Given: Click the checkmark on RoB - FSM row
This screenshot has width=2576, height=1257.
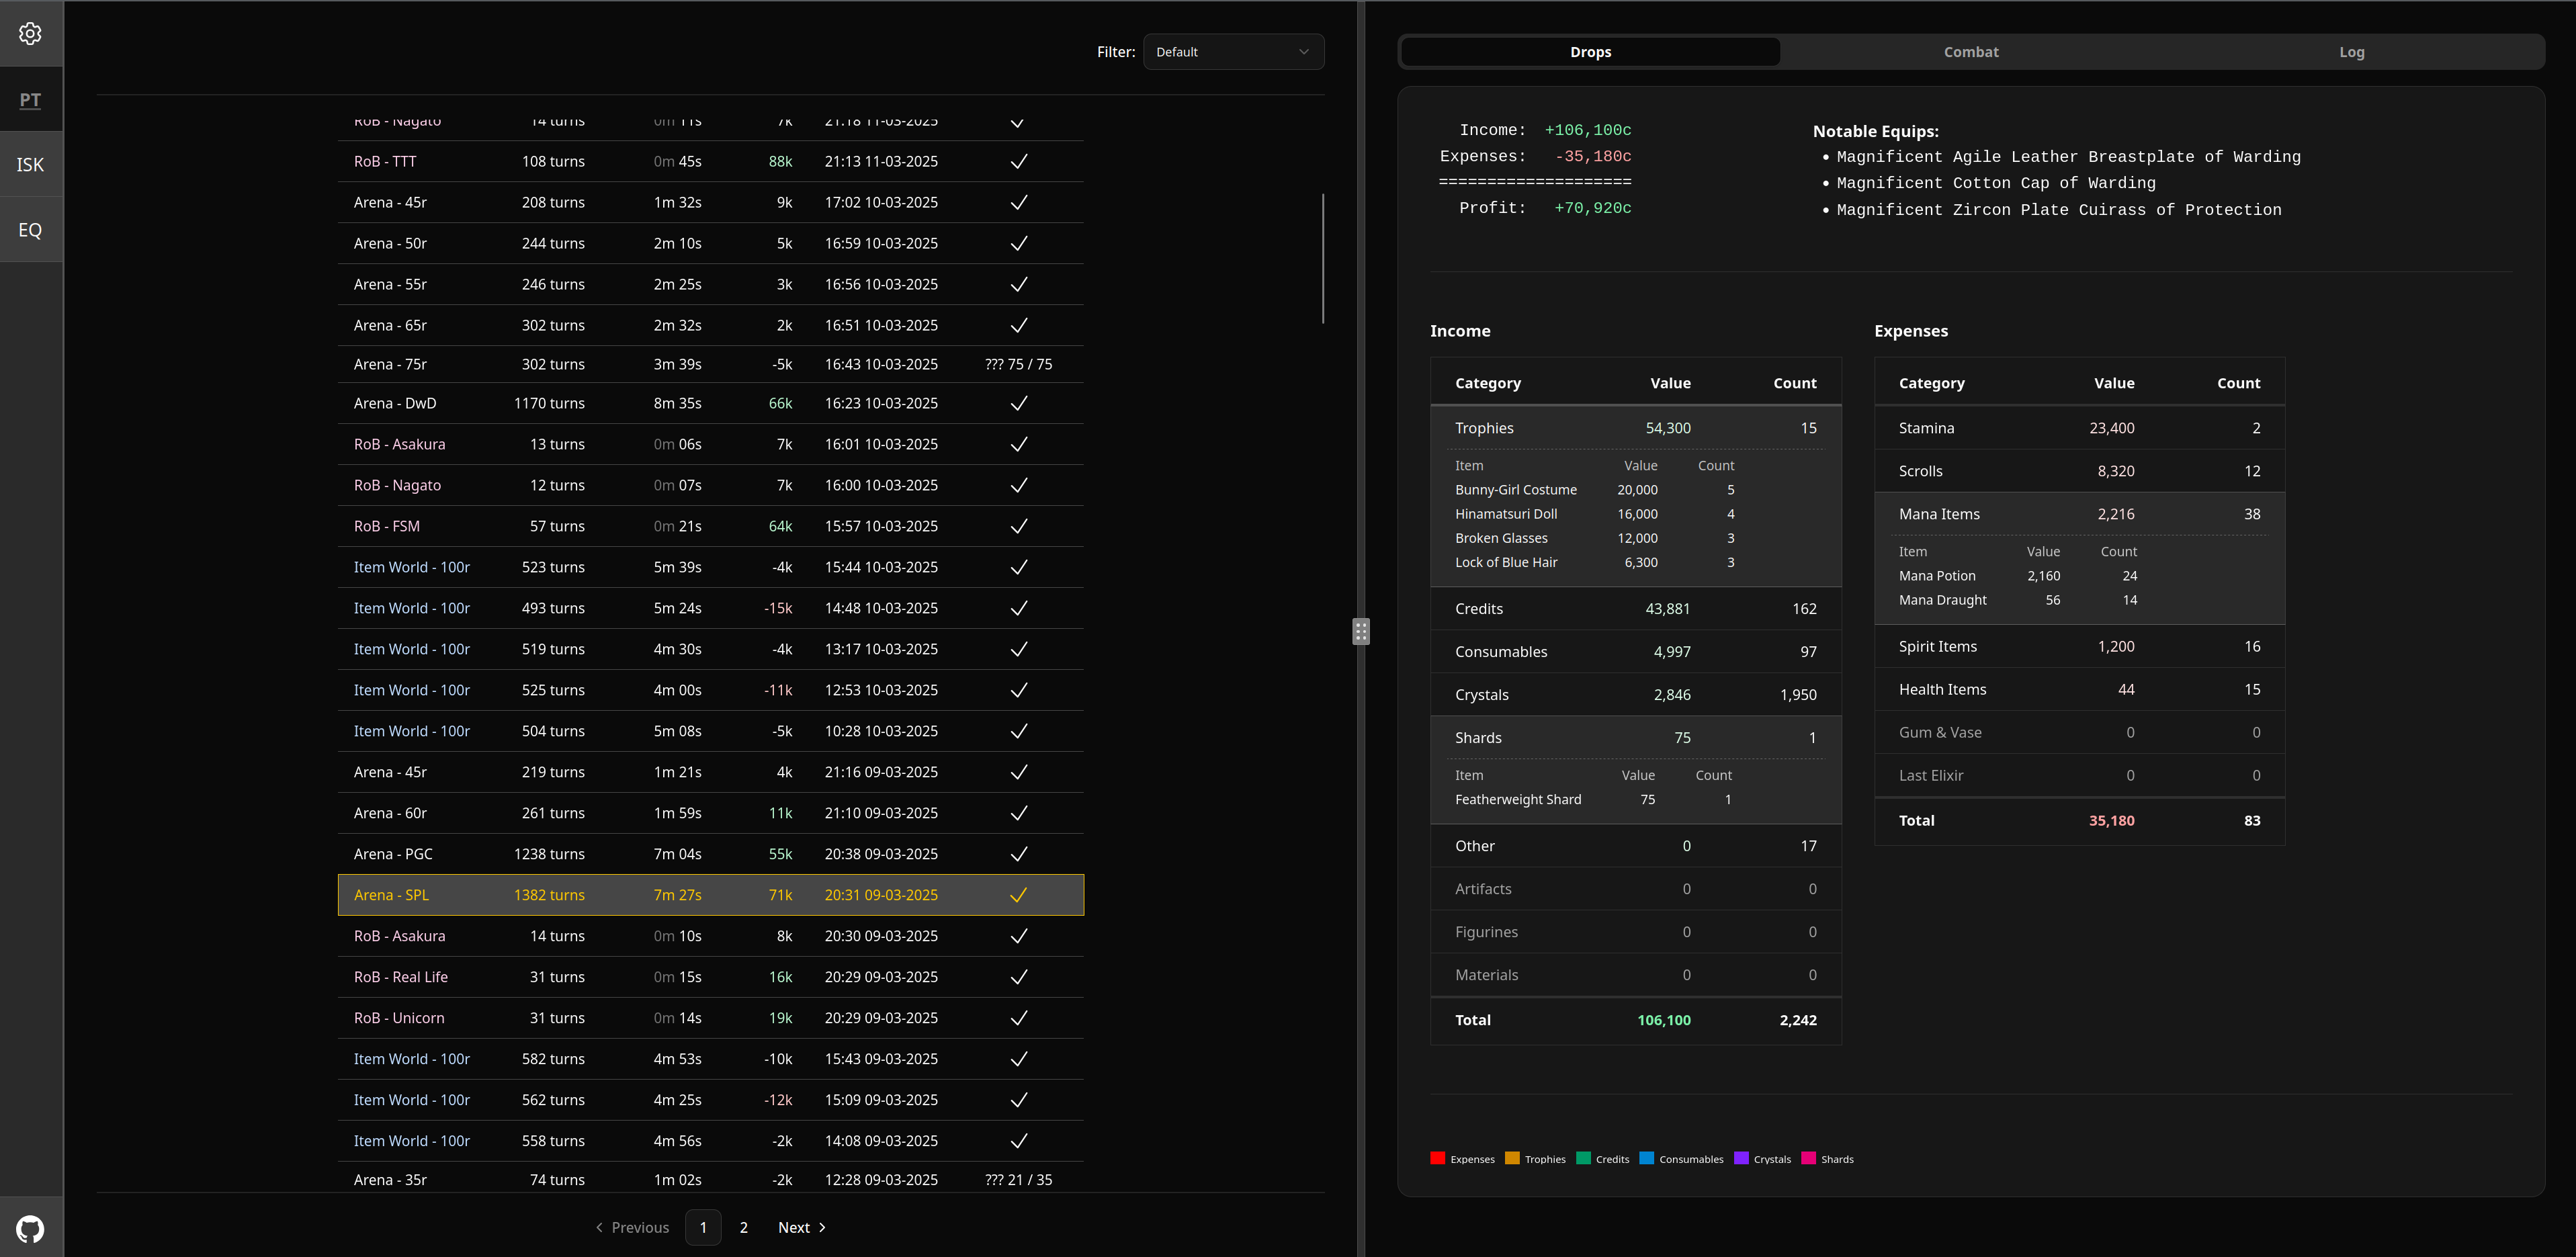Looking at the screenshot, I should [x=1018, y=526].
